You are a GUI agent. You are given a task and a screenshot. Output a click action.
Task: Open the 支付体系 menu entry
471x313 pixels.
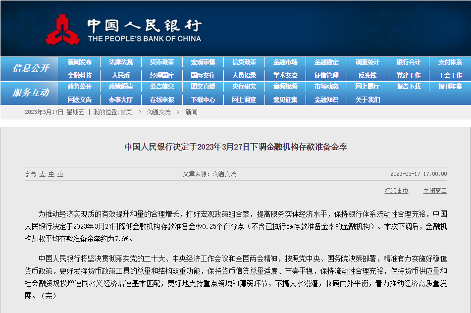[450, 62]
